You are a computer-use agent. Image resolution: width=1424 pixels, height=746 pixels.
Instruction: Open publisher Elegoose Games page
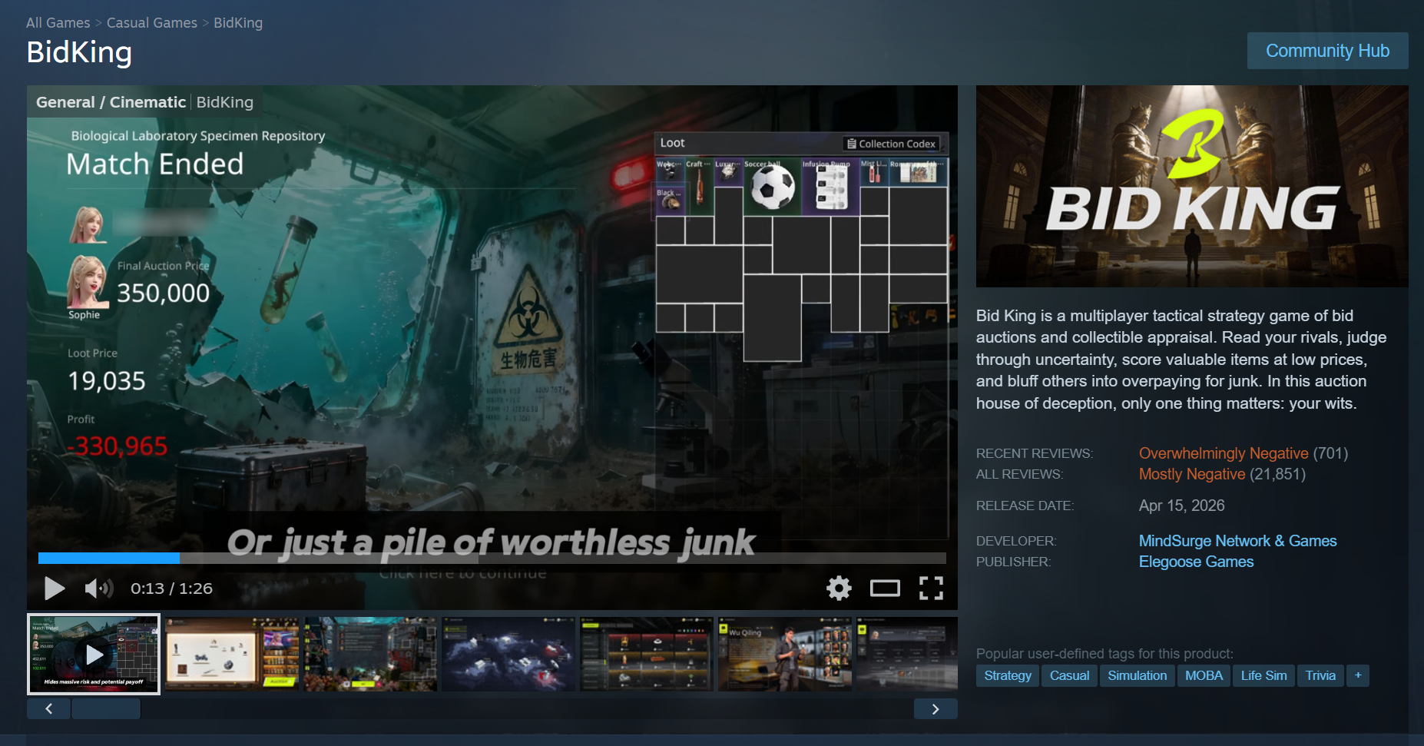coord(1197,562)
